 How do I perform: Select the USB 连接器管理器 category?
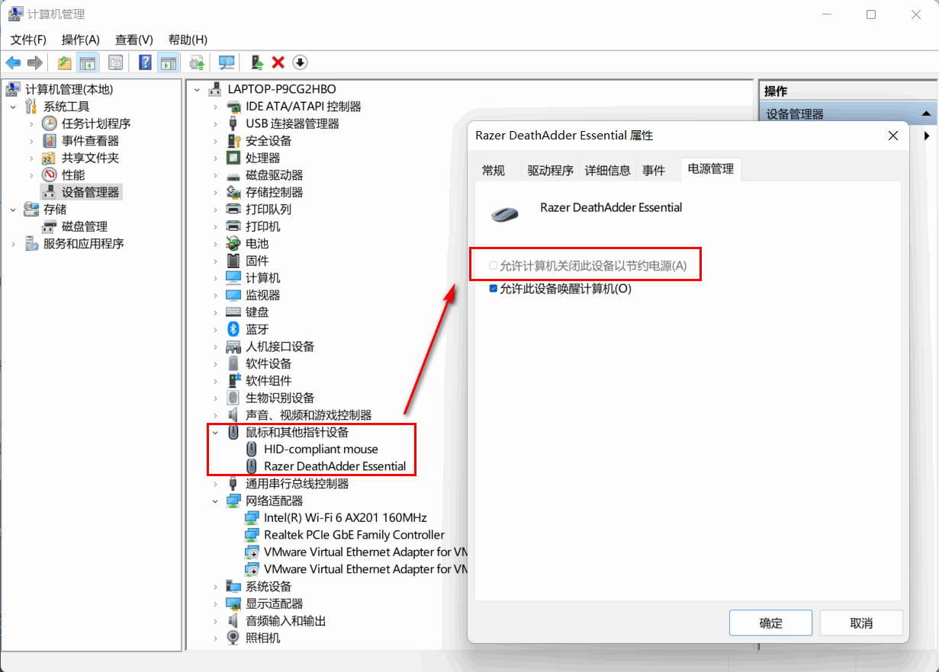click(292, 123)
